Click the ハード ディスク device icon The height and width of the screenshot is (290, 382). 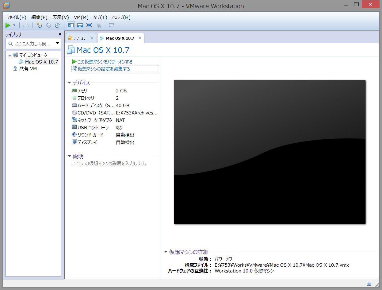tap(74, 105)
